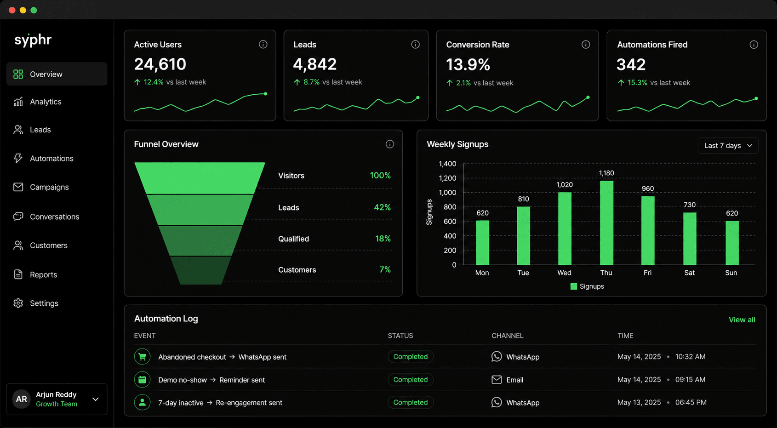Click the Campaigns envelope icon in sidebar
This screenshot has width=777, height=428.
pyautogui.click(x=18, y=187)
